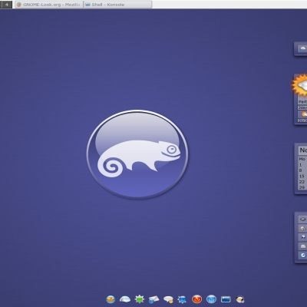The width and height of the screenshot is (307, 307).
Task: Open the sunny weather widget image
Action: point(299,86)
